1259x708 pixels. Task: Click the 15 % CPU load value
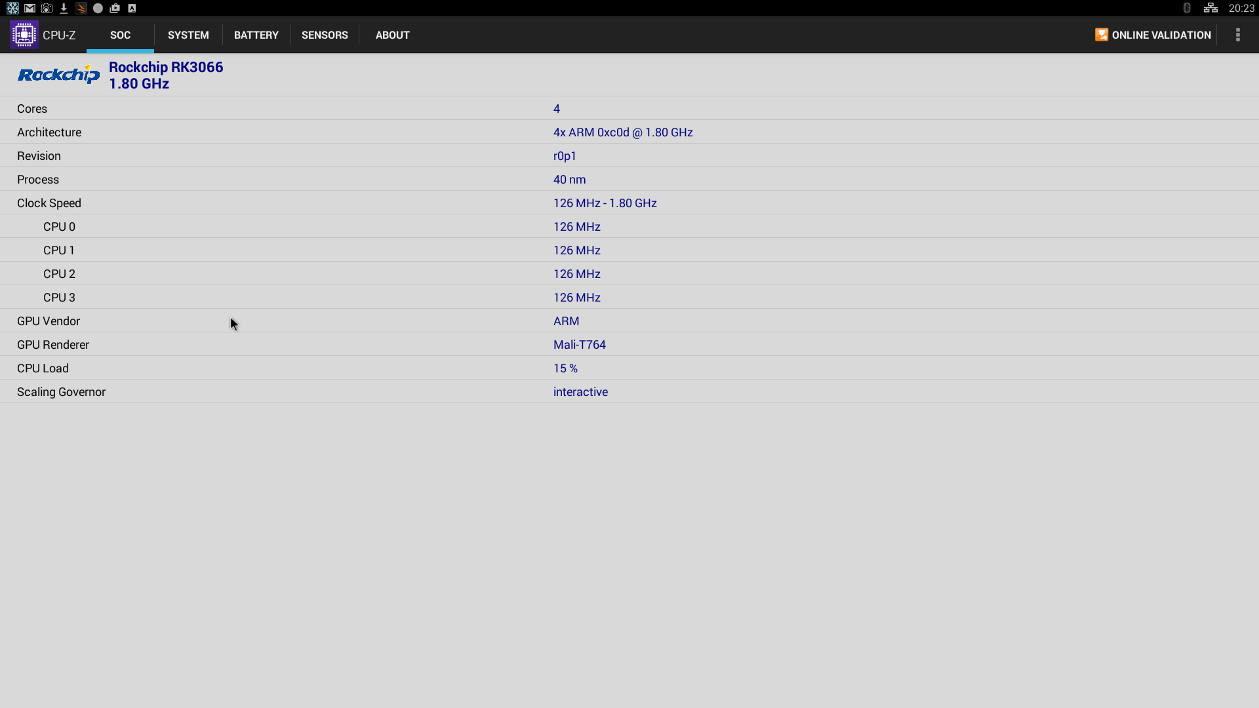point(565,368)
